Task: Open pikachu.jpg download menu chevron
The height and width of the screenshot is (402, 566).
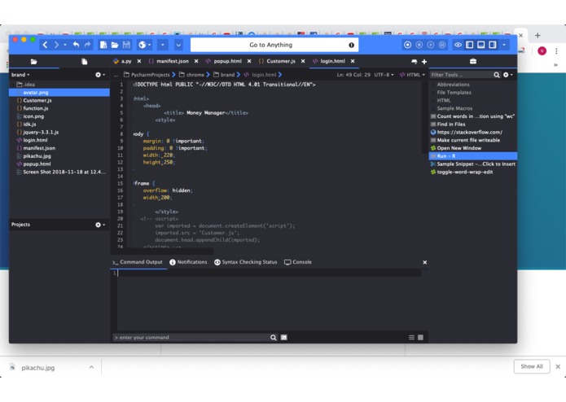Action: 91,367
